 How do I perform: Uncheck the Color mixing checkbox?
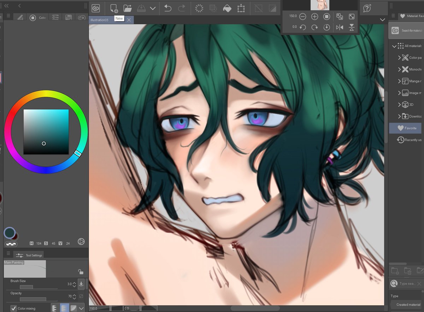[x=14, y=308]
